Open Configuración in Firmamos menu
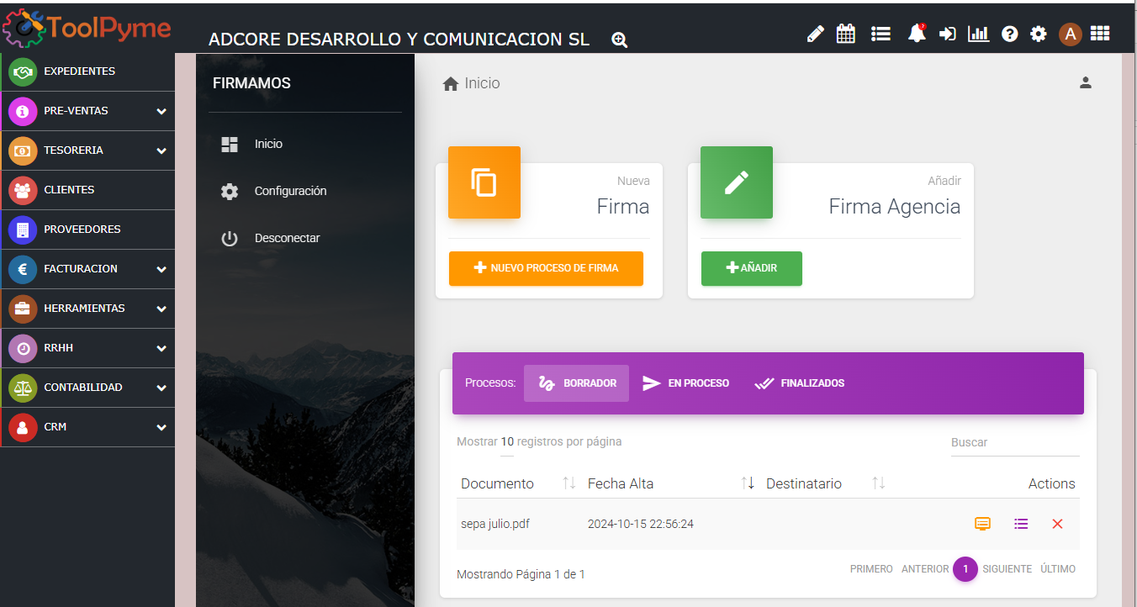 pos(290,191)
